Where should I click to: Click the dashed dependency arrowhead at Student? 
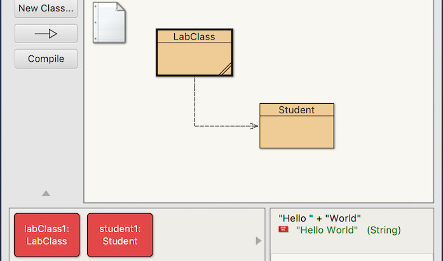pyautogui.click(x=254, y=126)
